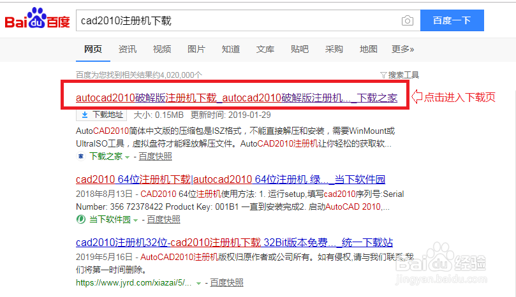The image size is (516, 297).
Task: Click the 当下软件园 site favicon
Action: pos(80,219)
